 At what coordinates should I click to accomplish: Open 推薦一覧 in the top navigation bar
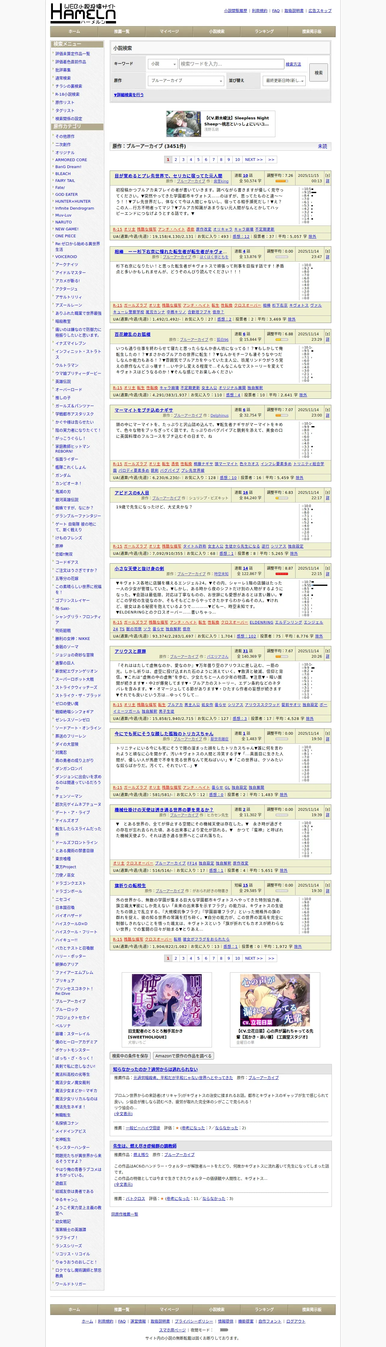pyautogui.click(x=122, y=31)
